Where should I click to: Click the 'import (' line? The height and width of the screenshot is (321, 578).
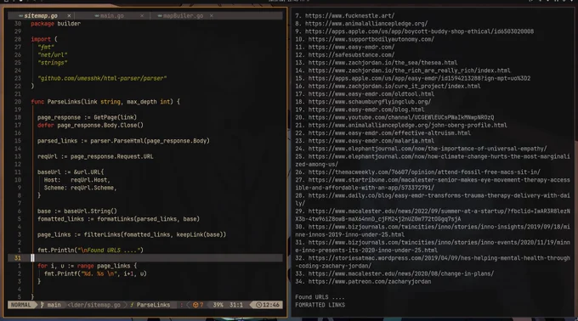click(x=44, y=39)
